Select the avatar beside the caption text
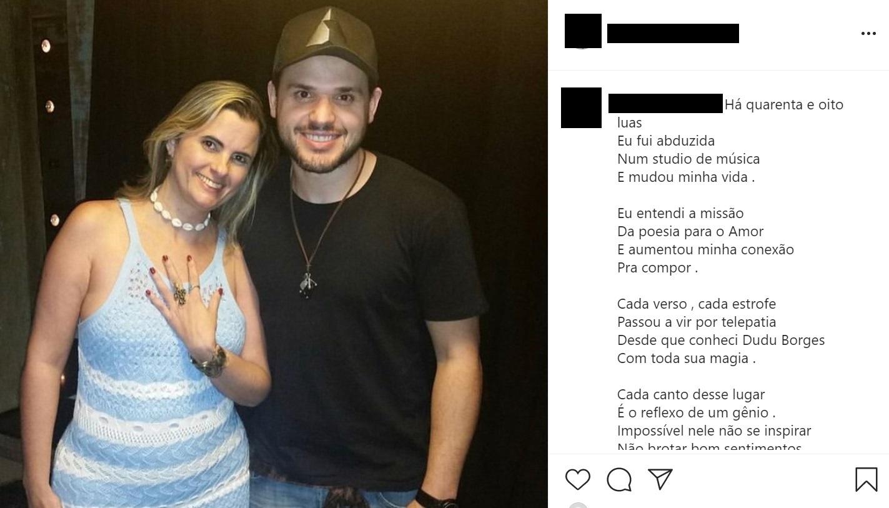889x508 pixels. click(x=581, y=107)
